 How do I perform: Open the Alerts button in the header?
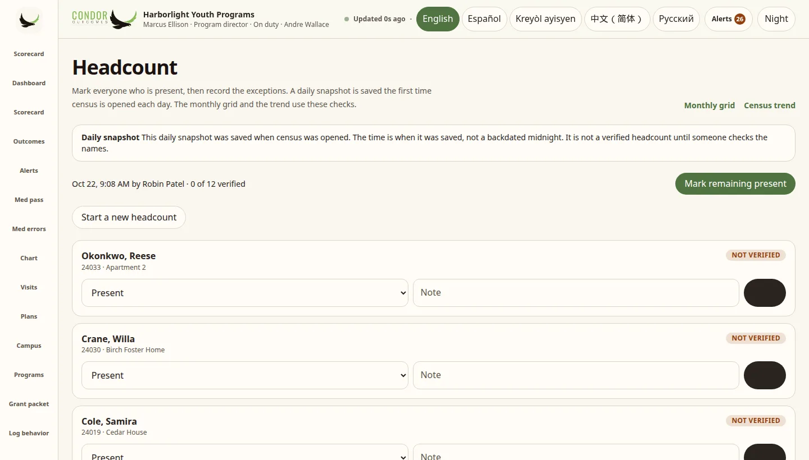729,19
